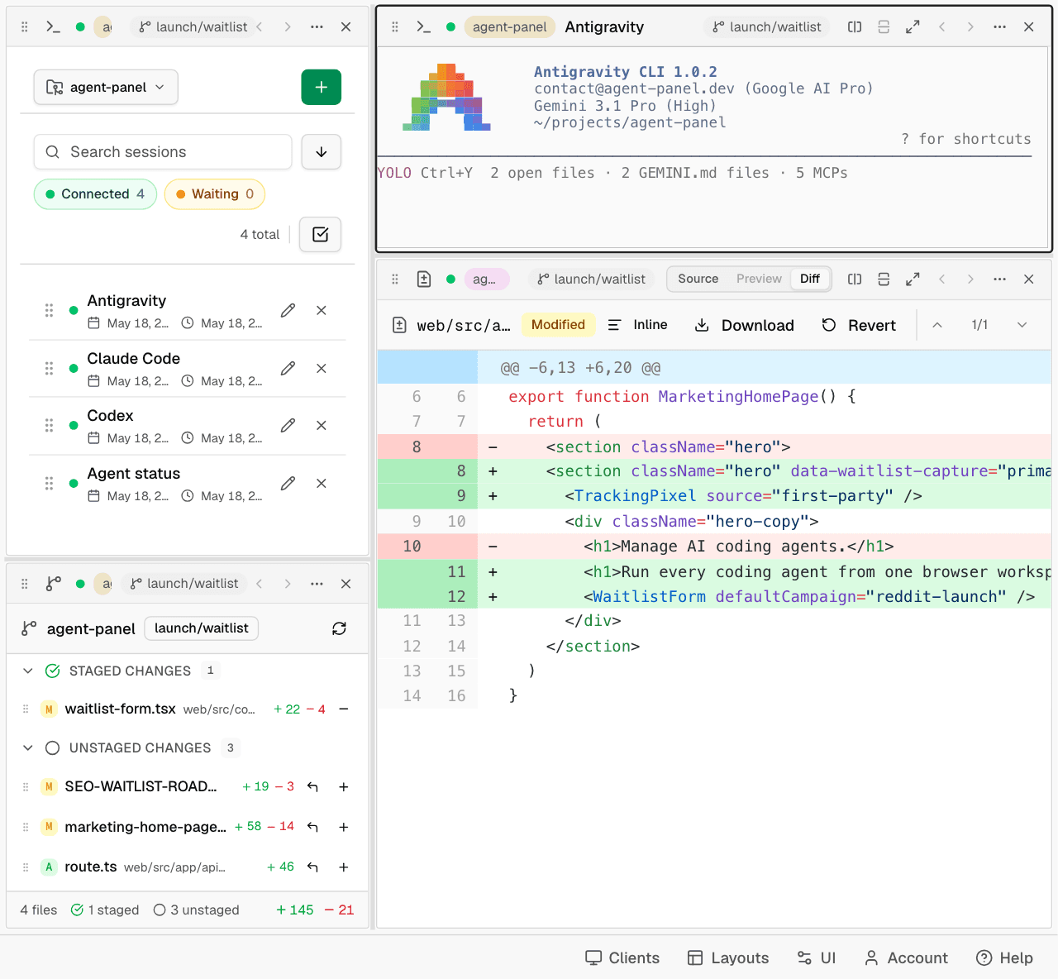Screen dimensions: 1058x979
Task: Click the Modified status badge
Action: [558, 325]
